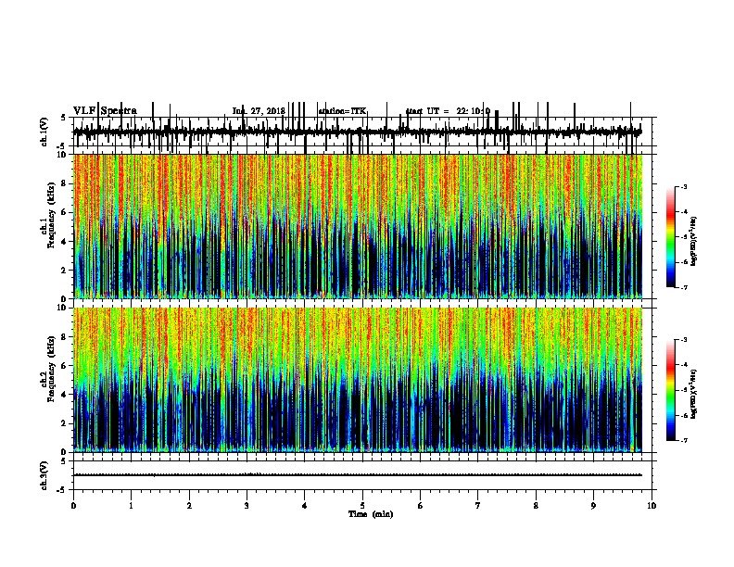
Task: Click the '-5' tick on ch.3(V) axis
Action: tap(62, 490)
